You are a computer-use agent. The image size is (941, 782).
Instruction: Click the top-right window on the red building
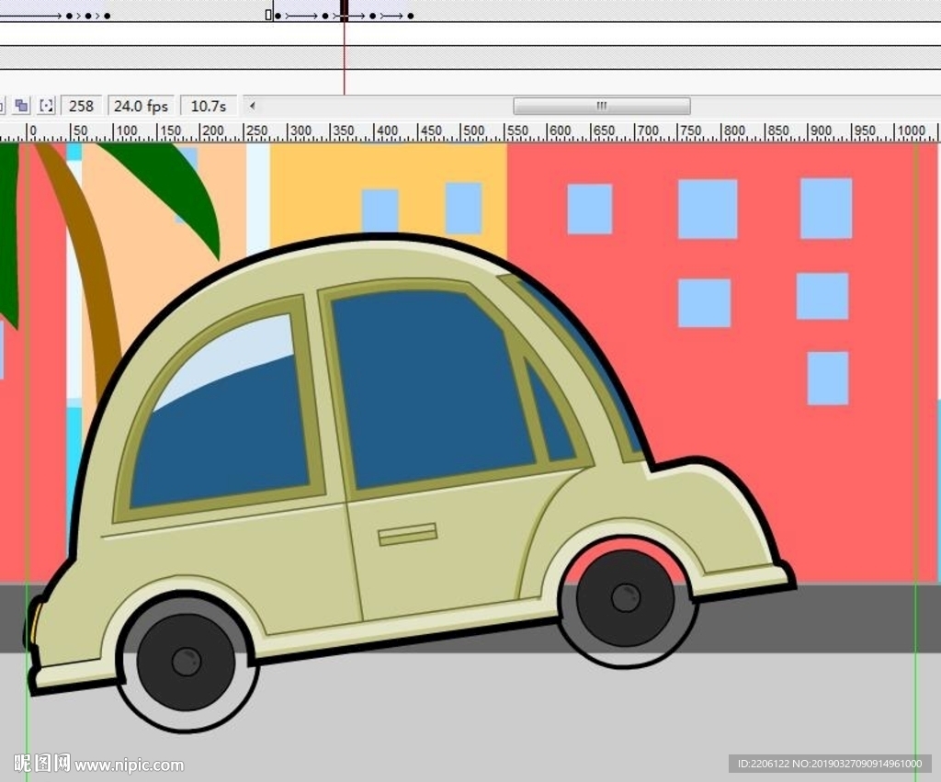point(825,209)
